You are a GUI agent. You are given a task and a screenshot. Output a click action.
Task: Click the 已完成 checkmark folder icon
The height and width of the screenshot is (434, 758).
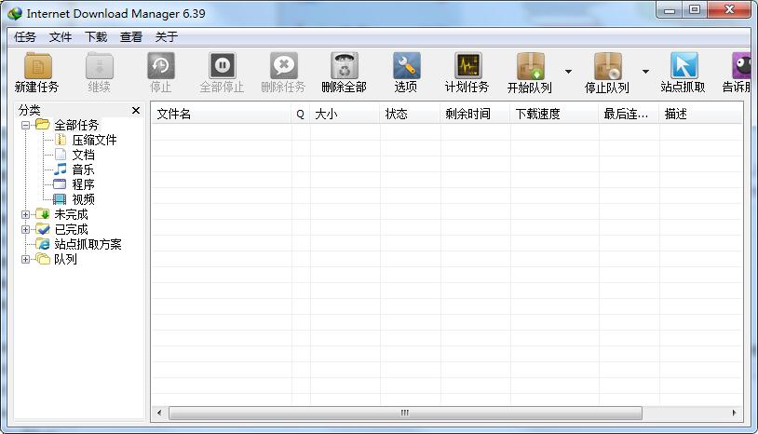43,229
